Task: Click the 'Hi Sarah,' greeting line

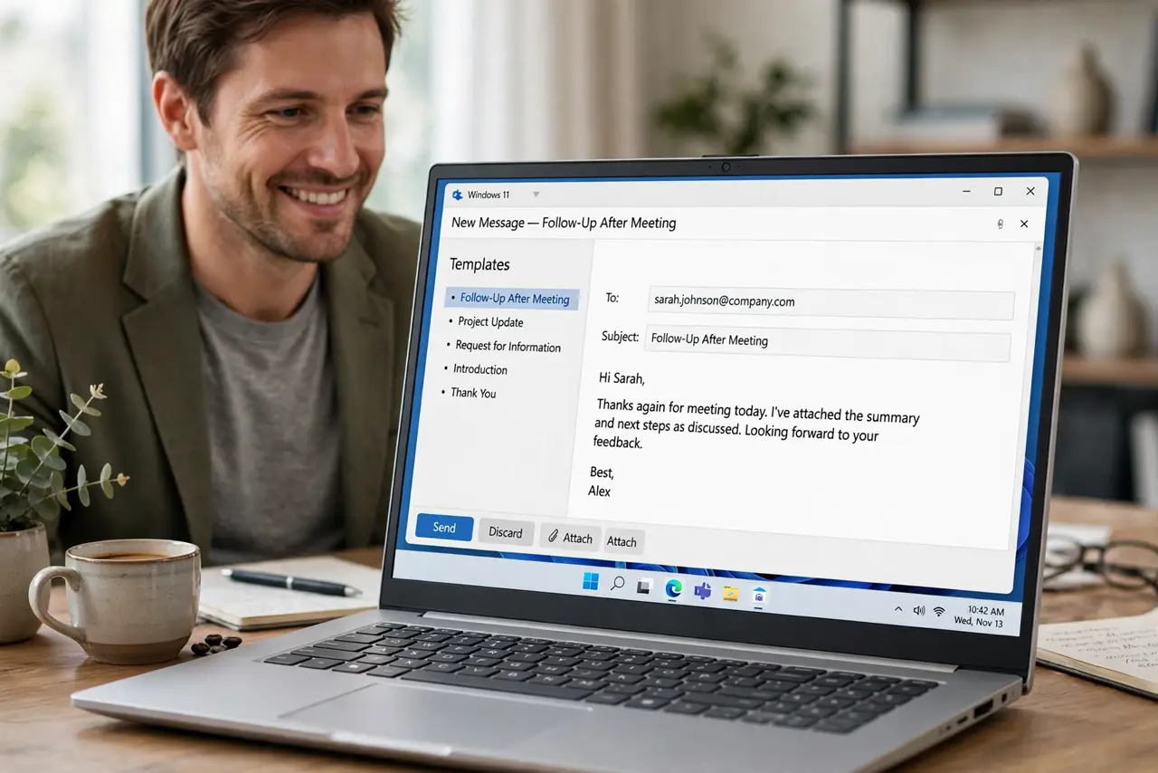Action: [x=622, y=377]
